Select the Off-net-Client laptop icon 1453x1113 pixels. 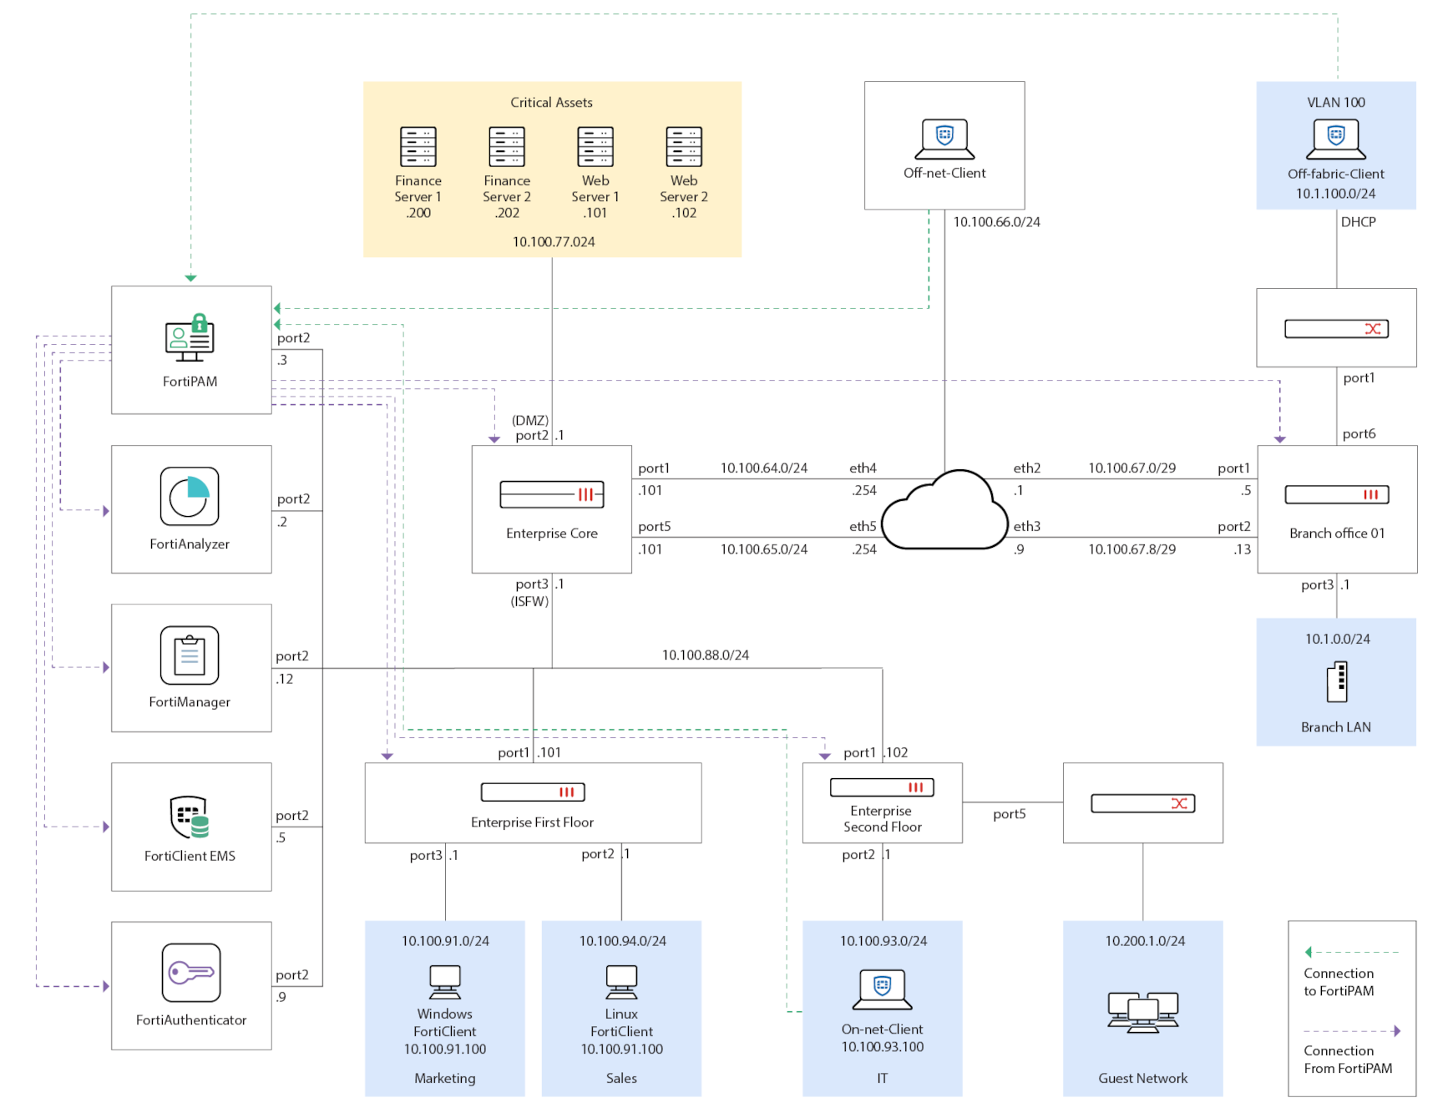(x=943, y=138)
